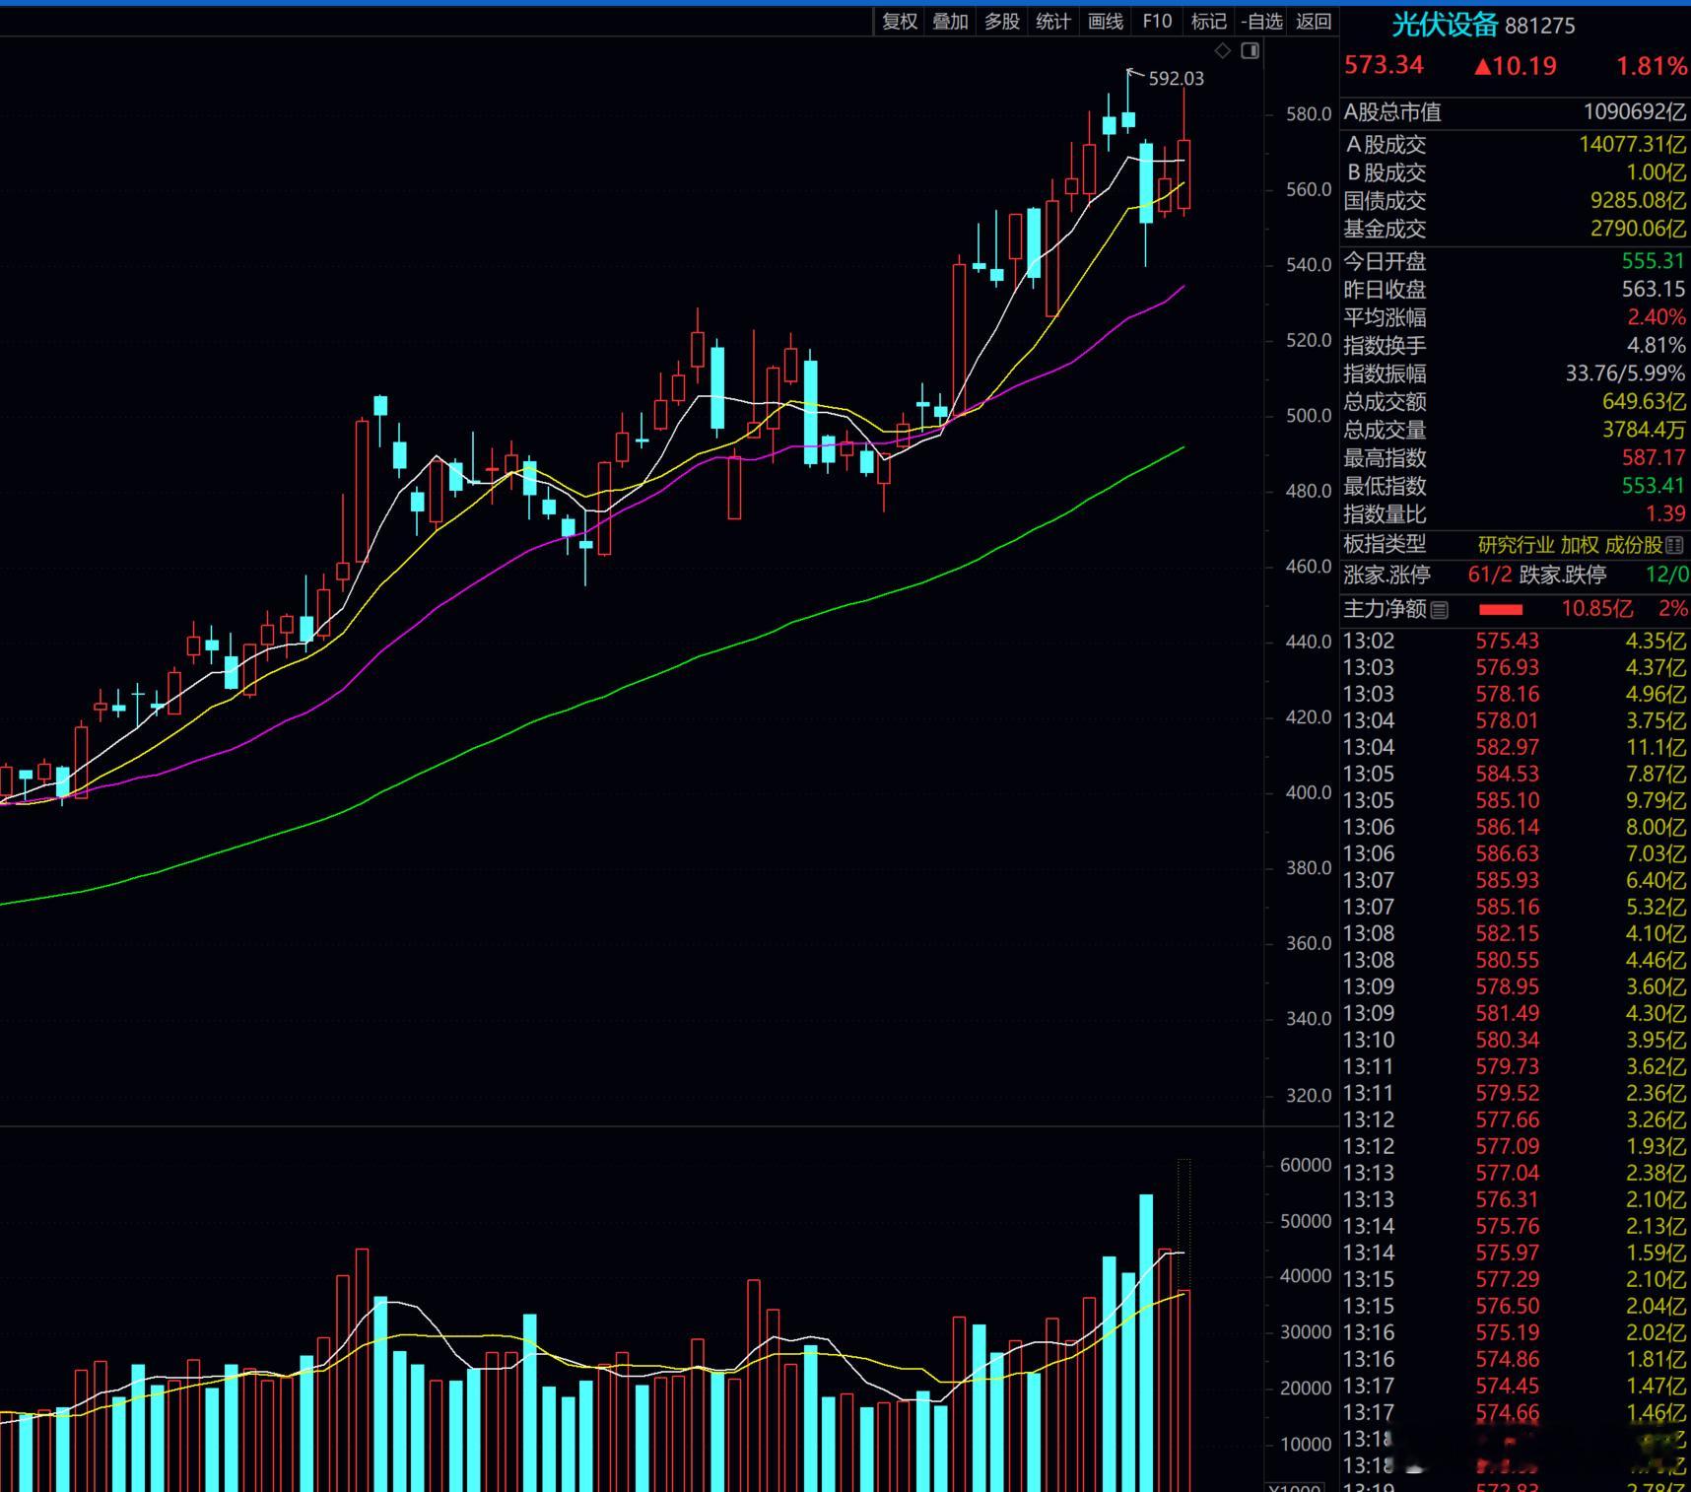
Task: Click the 总成交量 value 3784.4万
Action: [x=1644, y=430]
